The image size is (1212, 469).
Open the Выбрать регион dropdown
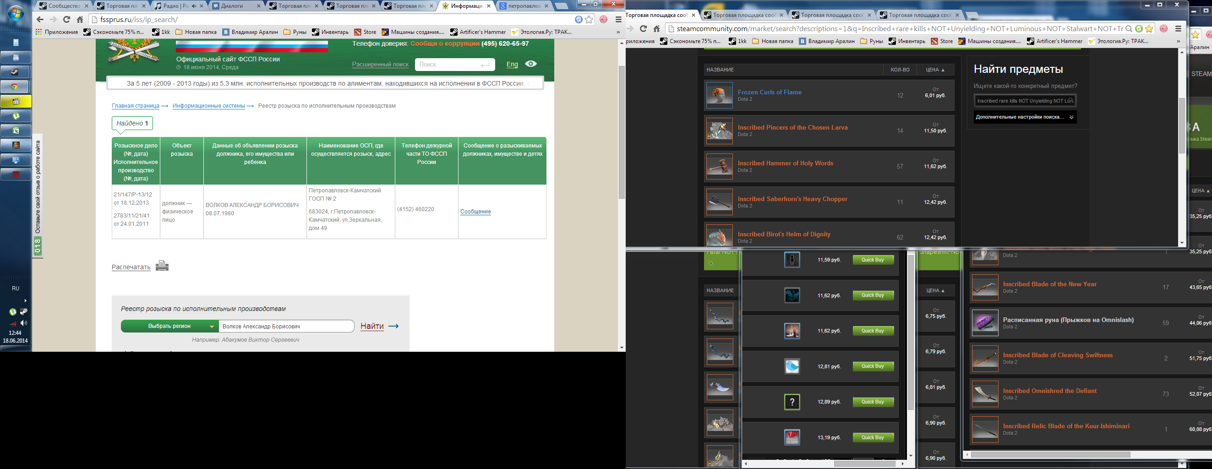coord(170,326)
